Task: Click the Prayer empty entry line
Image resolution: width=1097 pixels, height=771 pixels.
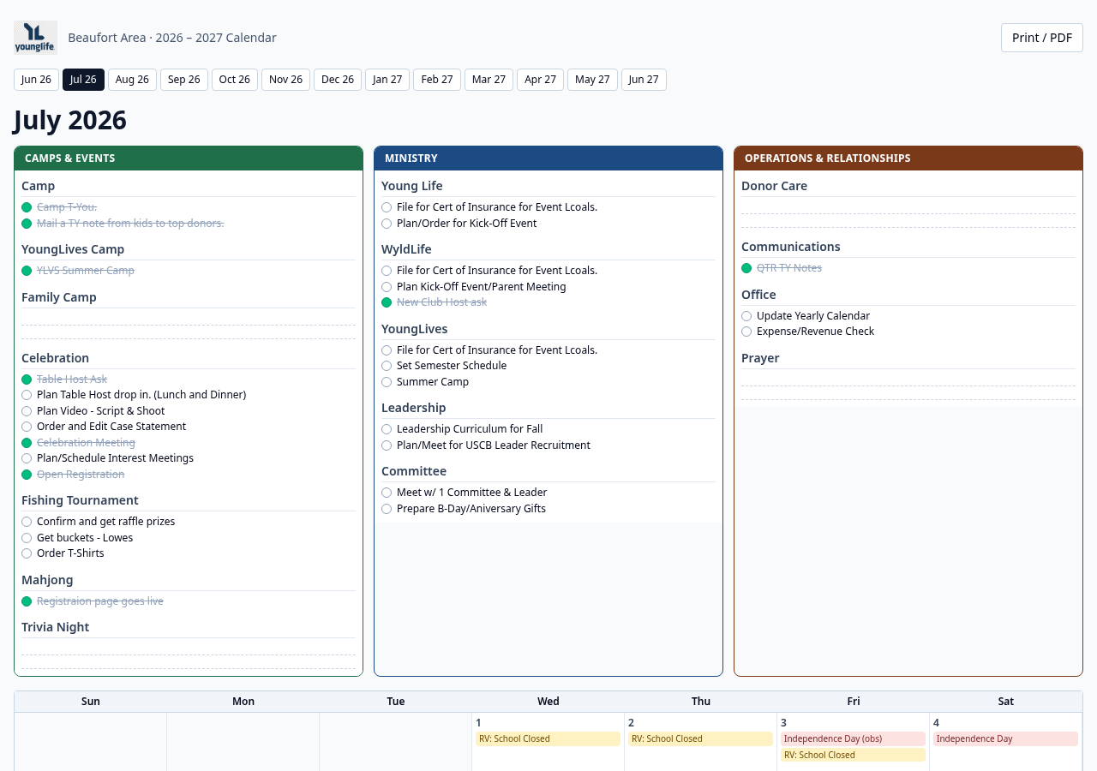Action: pyautogui.click(x=908, y=379)
